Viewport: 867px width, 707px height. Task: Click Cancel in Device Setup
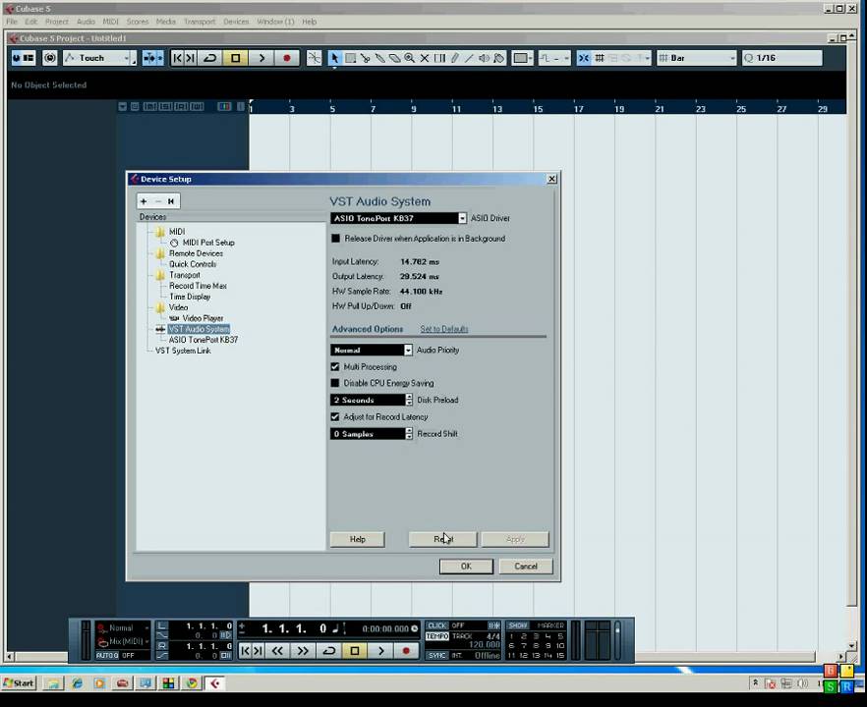click(x=526, y=567)
